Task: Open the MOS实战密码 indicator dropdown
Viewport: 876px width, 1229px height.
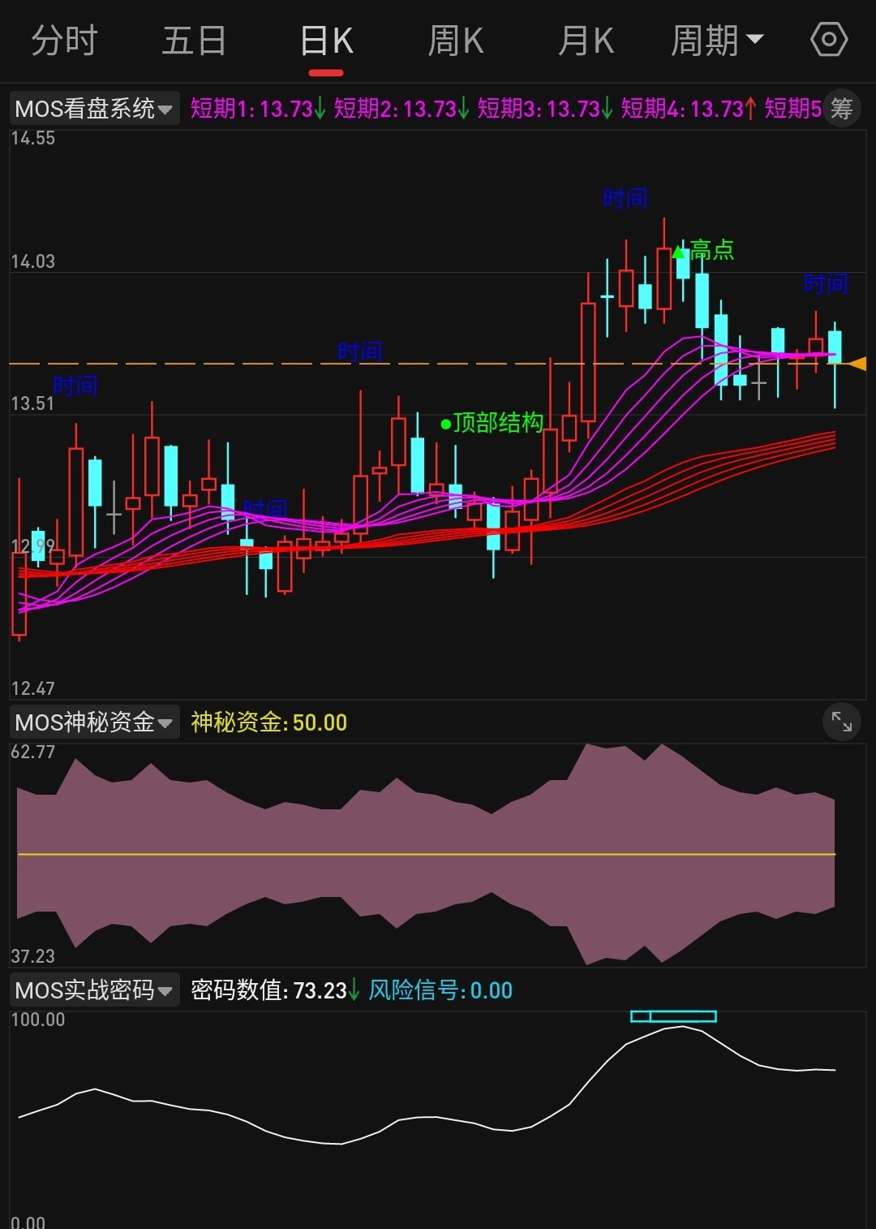Action: [94, 990]
